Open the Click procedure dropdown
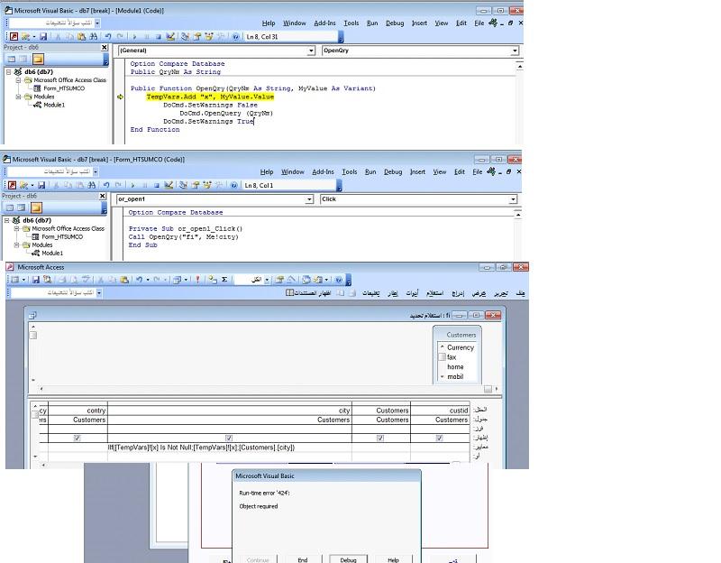Image resolution: width=721 pixels, height=563 pixels. click(x=513, y=199)
